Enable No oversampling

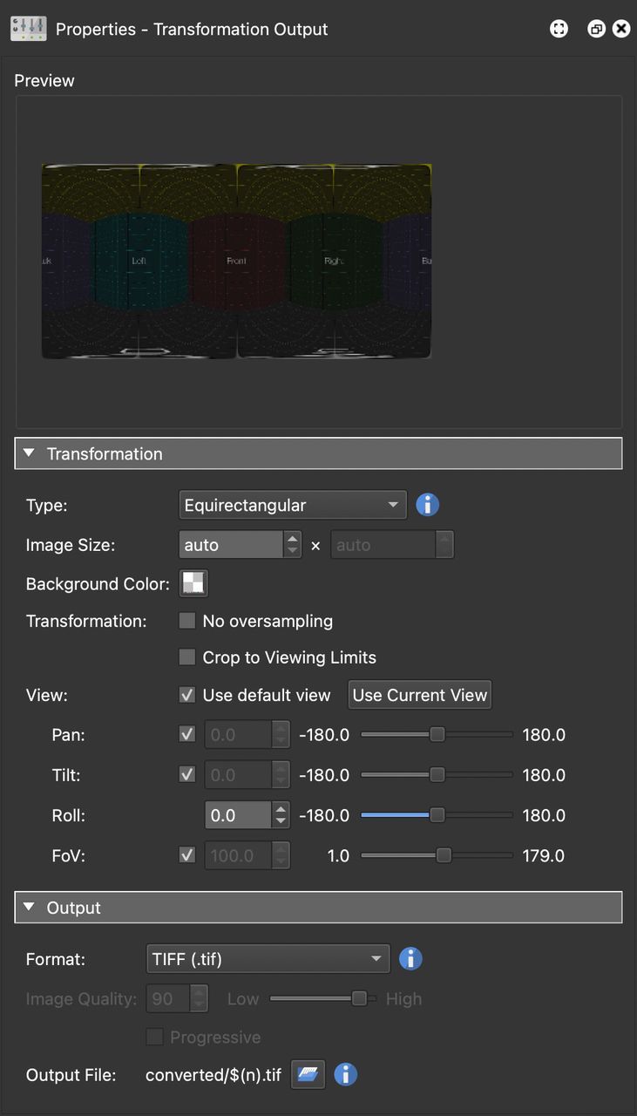[186, 621]
